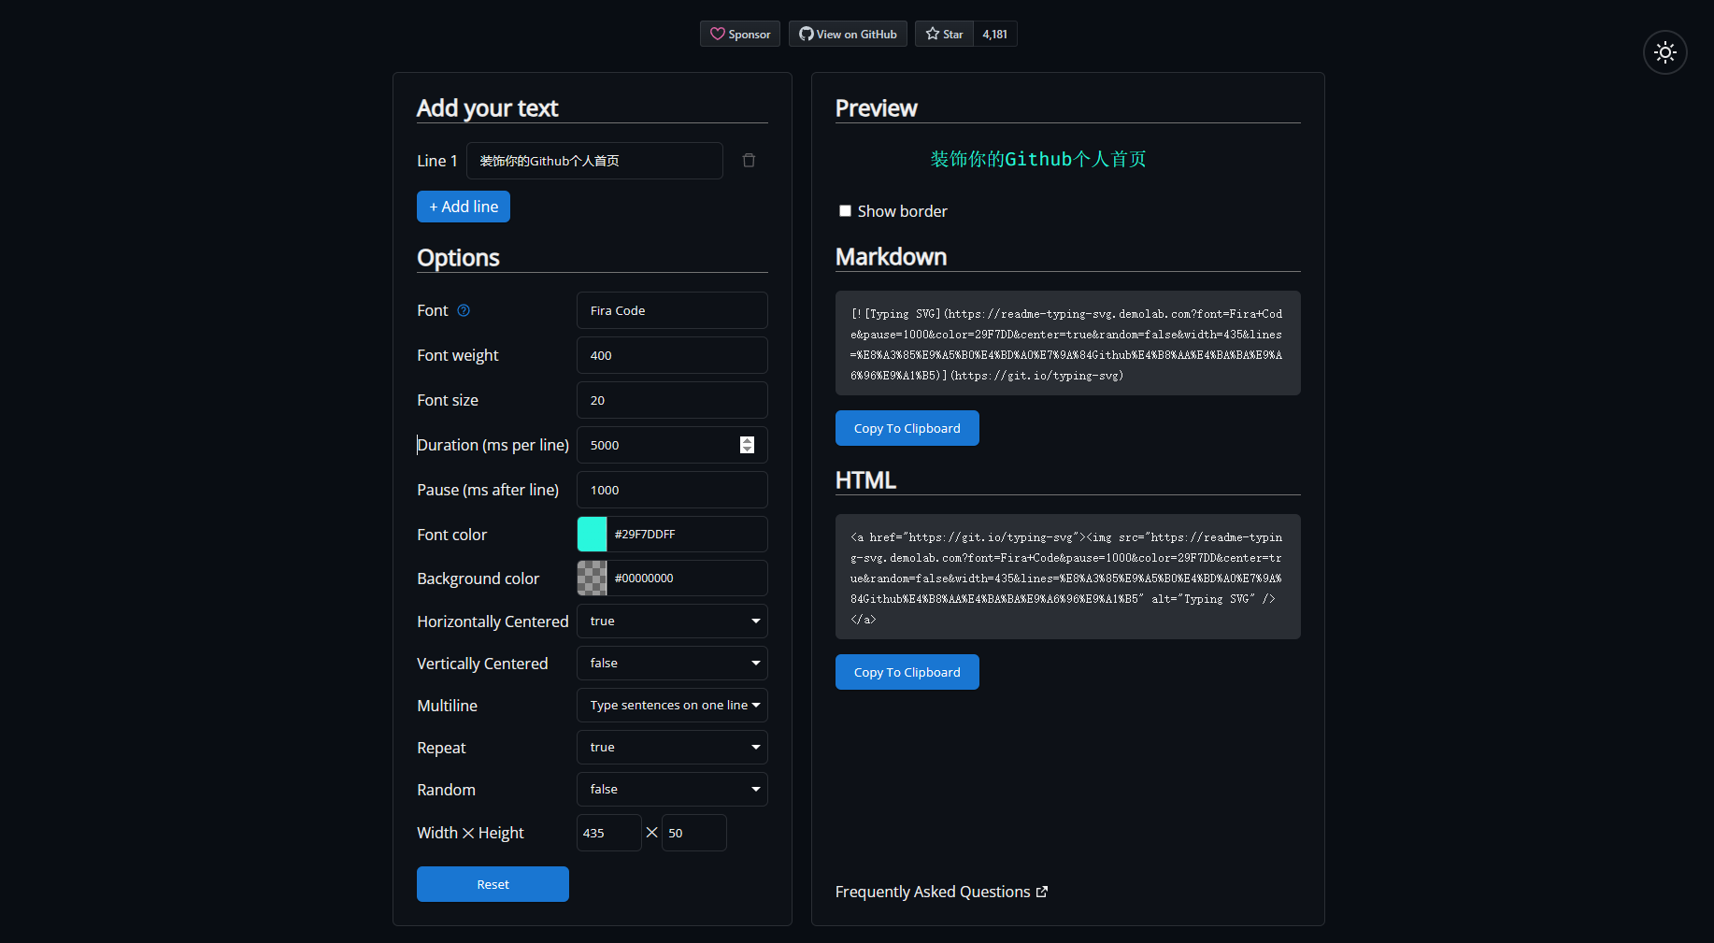Open the Background color swatch picker
The height and width of the screenshot is (943, 1714).
[593, 579]
